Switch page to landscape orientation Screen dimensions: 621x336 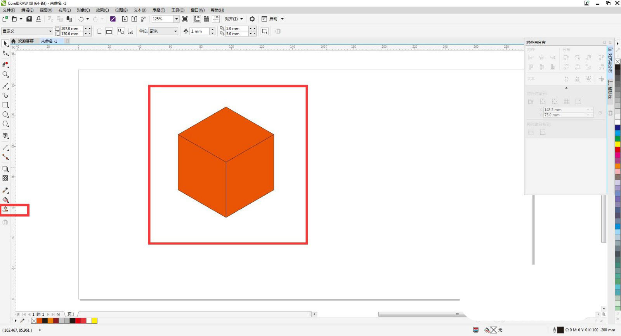coord(109,31)
